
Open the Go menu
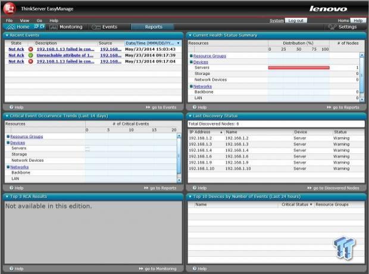(39, 20)
